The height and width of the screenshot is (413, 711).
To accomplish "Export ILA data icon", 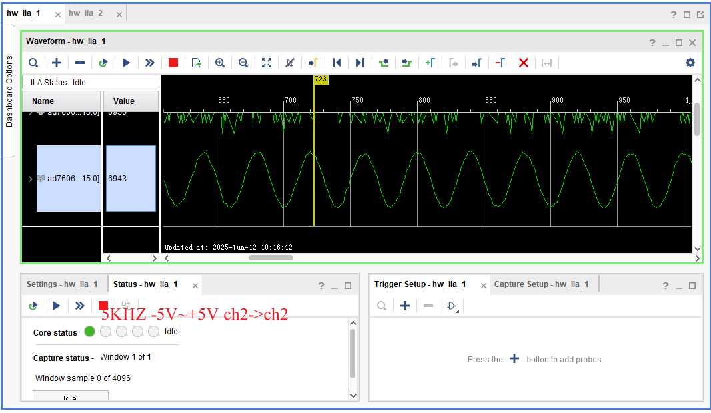I will pyautogui.click(x=196, y=63).
